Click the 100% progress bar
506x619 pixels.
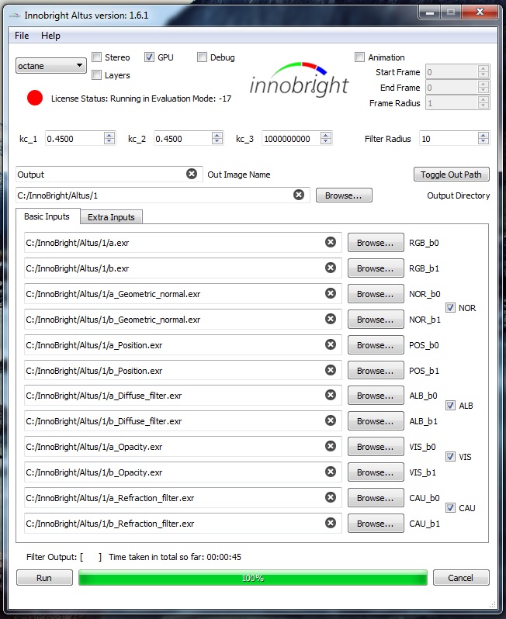[x=253, y=578]
